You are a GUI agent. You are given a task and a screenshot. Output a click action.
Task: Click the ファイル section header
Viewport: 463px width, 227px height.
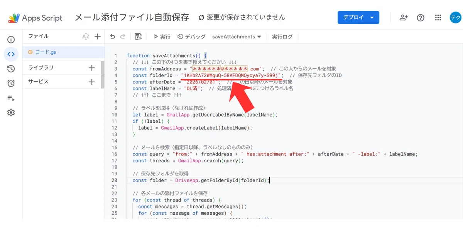(x=39, y=36)
